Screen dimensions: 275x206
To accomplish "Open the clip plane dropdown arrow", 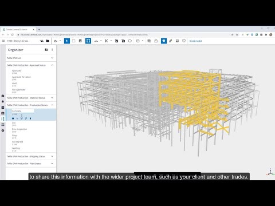I will (x=111, y=41).
